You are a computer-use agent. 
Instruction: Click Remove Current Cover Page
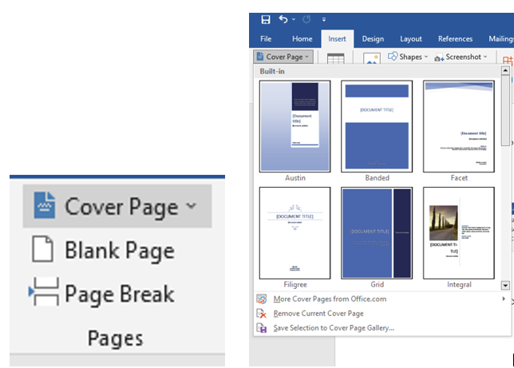point(382,313)
